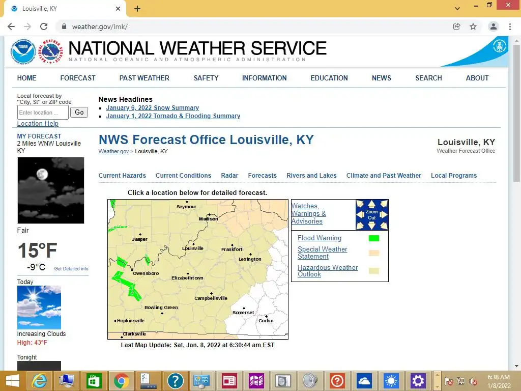Open the EDUCATION menu
This screenshot has height=391, width=521.
[x=329, y=78]
